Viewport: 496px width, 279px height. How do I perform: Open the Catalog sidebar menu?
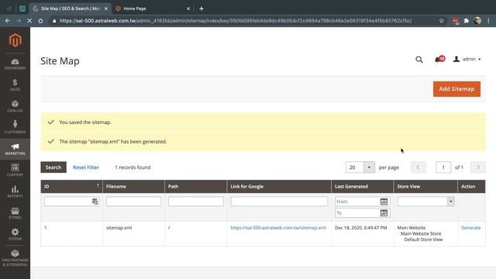(15, 106)
